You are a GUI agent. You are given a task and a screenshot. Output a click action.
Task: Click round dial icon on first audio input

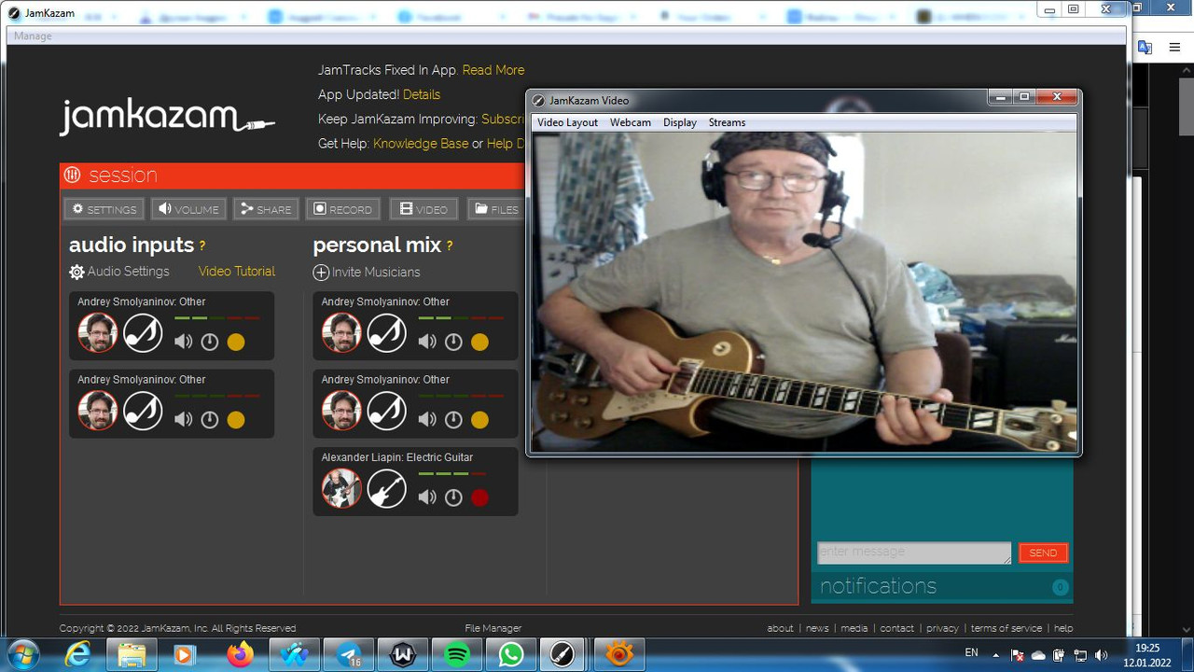(210, 342)
